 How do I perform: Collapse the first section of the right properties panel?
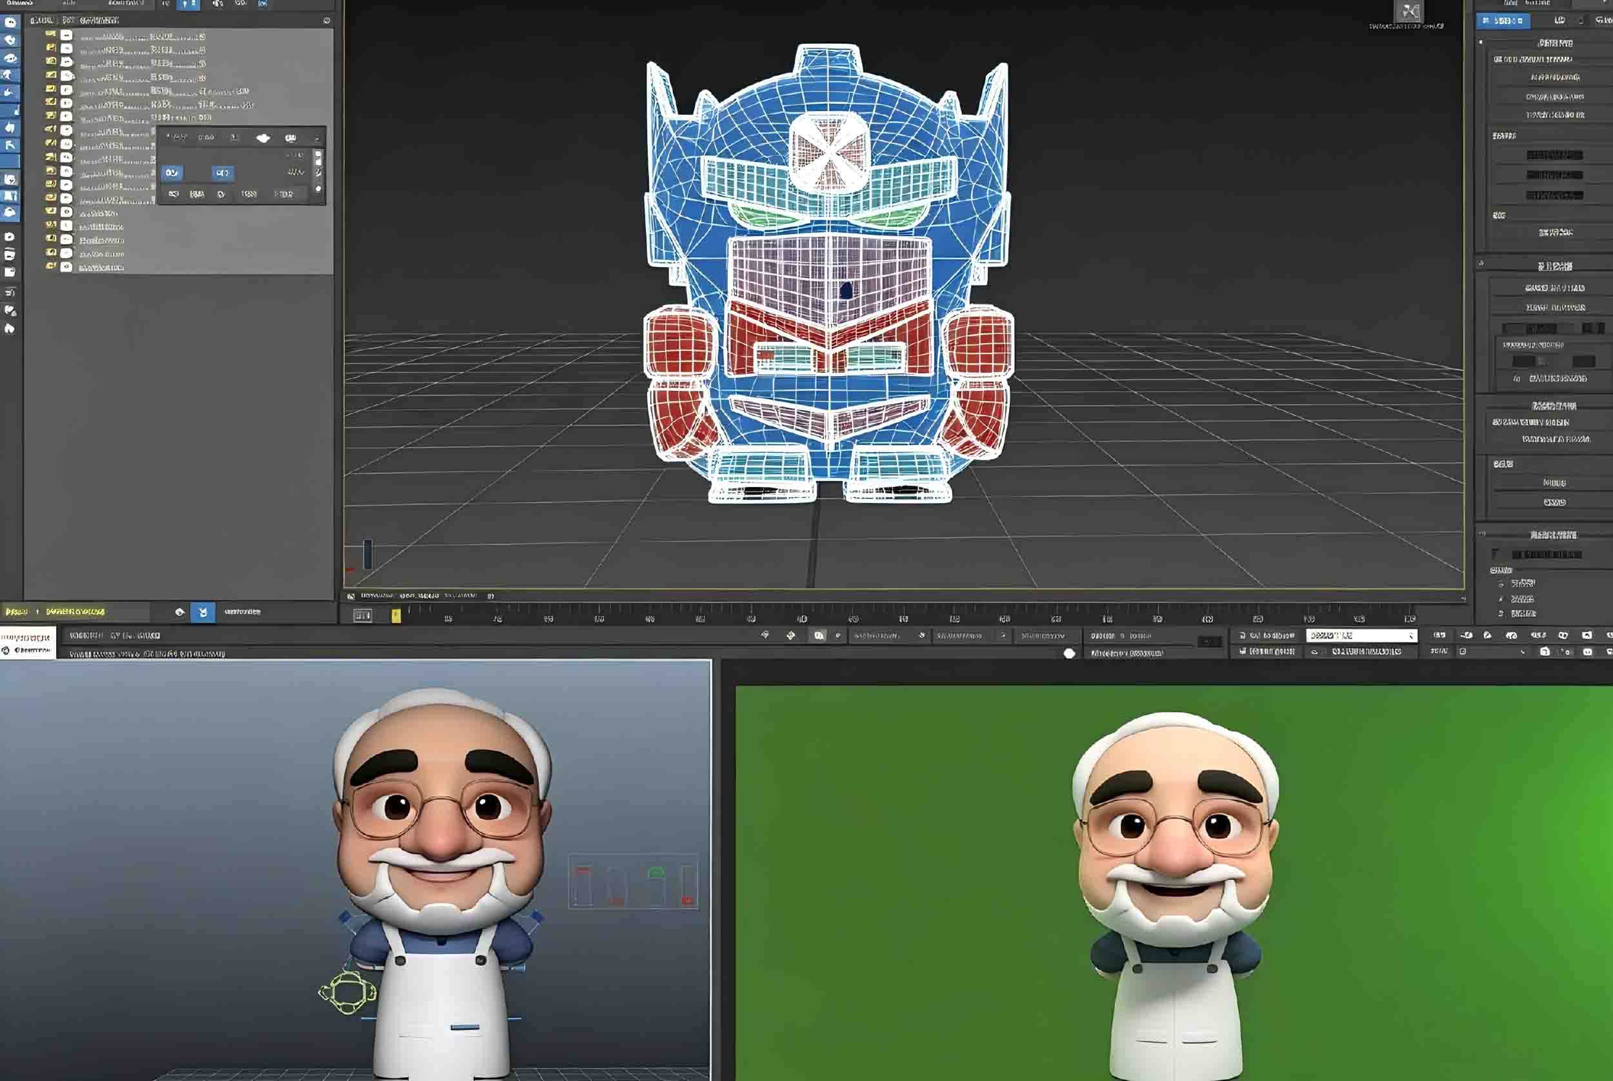coord(1480,42)
